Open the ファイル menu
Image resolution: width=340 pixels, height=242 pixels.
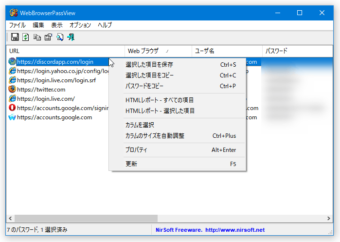tap(18, 25)
